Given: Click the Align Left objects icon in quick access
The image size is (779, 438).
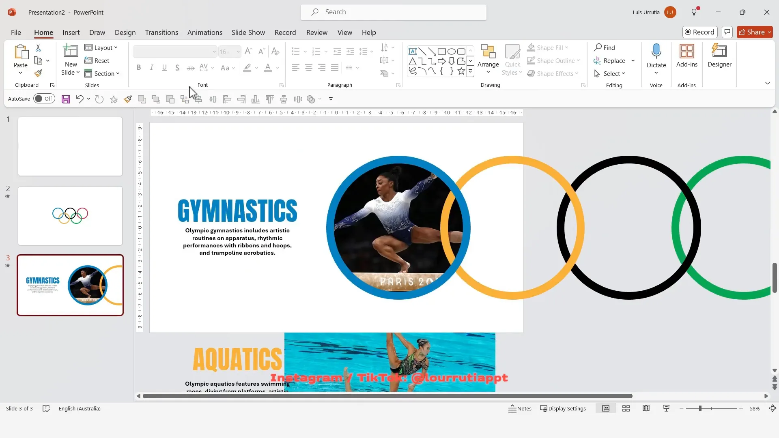Looking at the screenshot, I should [x=227, y=99].
